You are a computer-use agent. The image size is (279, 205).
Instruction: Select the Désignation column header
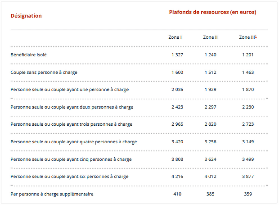coord(26,16)
